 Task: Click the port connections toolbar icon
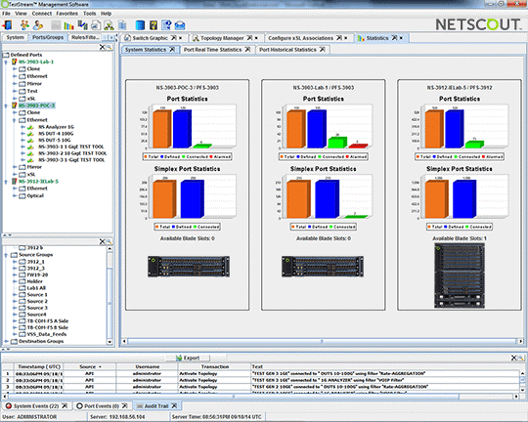point(82,25)
